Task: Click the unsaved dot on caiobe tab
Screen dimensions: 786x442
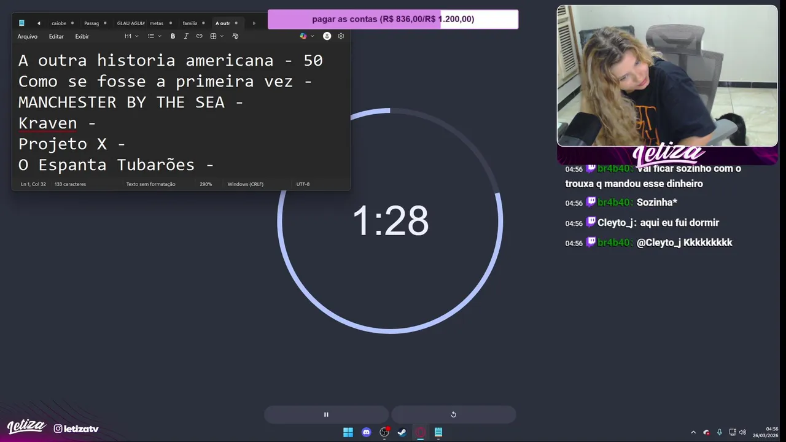Action: coord(72,23)
